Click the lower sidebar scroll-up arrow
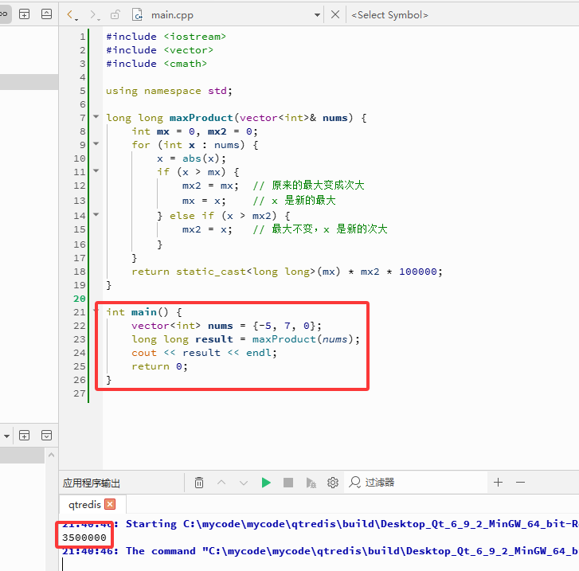This screenshot has width=579, height=571. tap(51, 455)
